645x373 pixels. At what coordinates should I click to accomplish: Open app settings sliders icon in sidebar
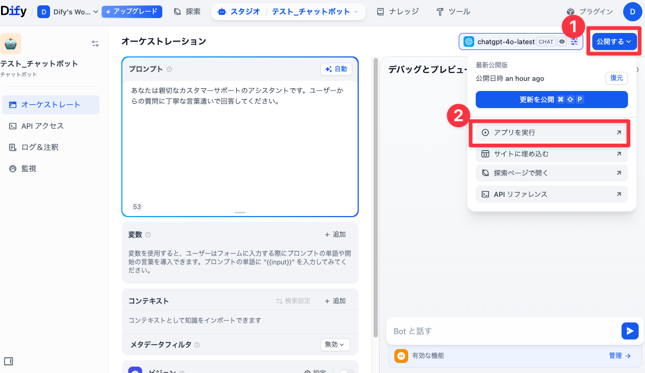coord(95,44)
